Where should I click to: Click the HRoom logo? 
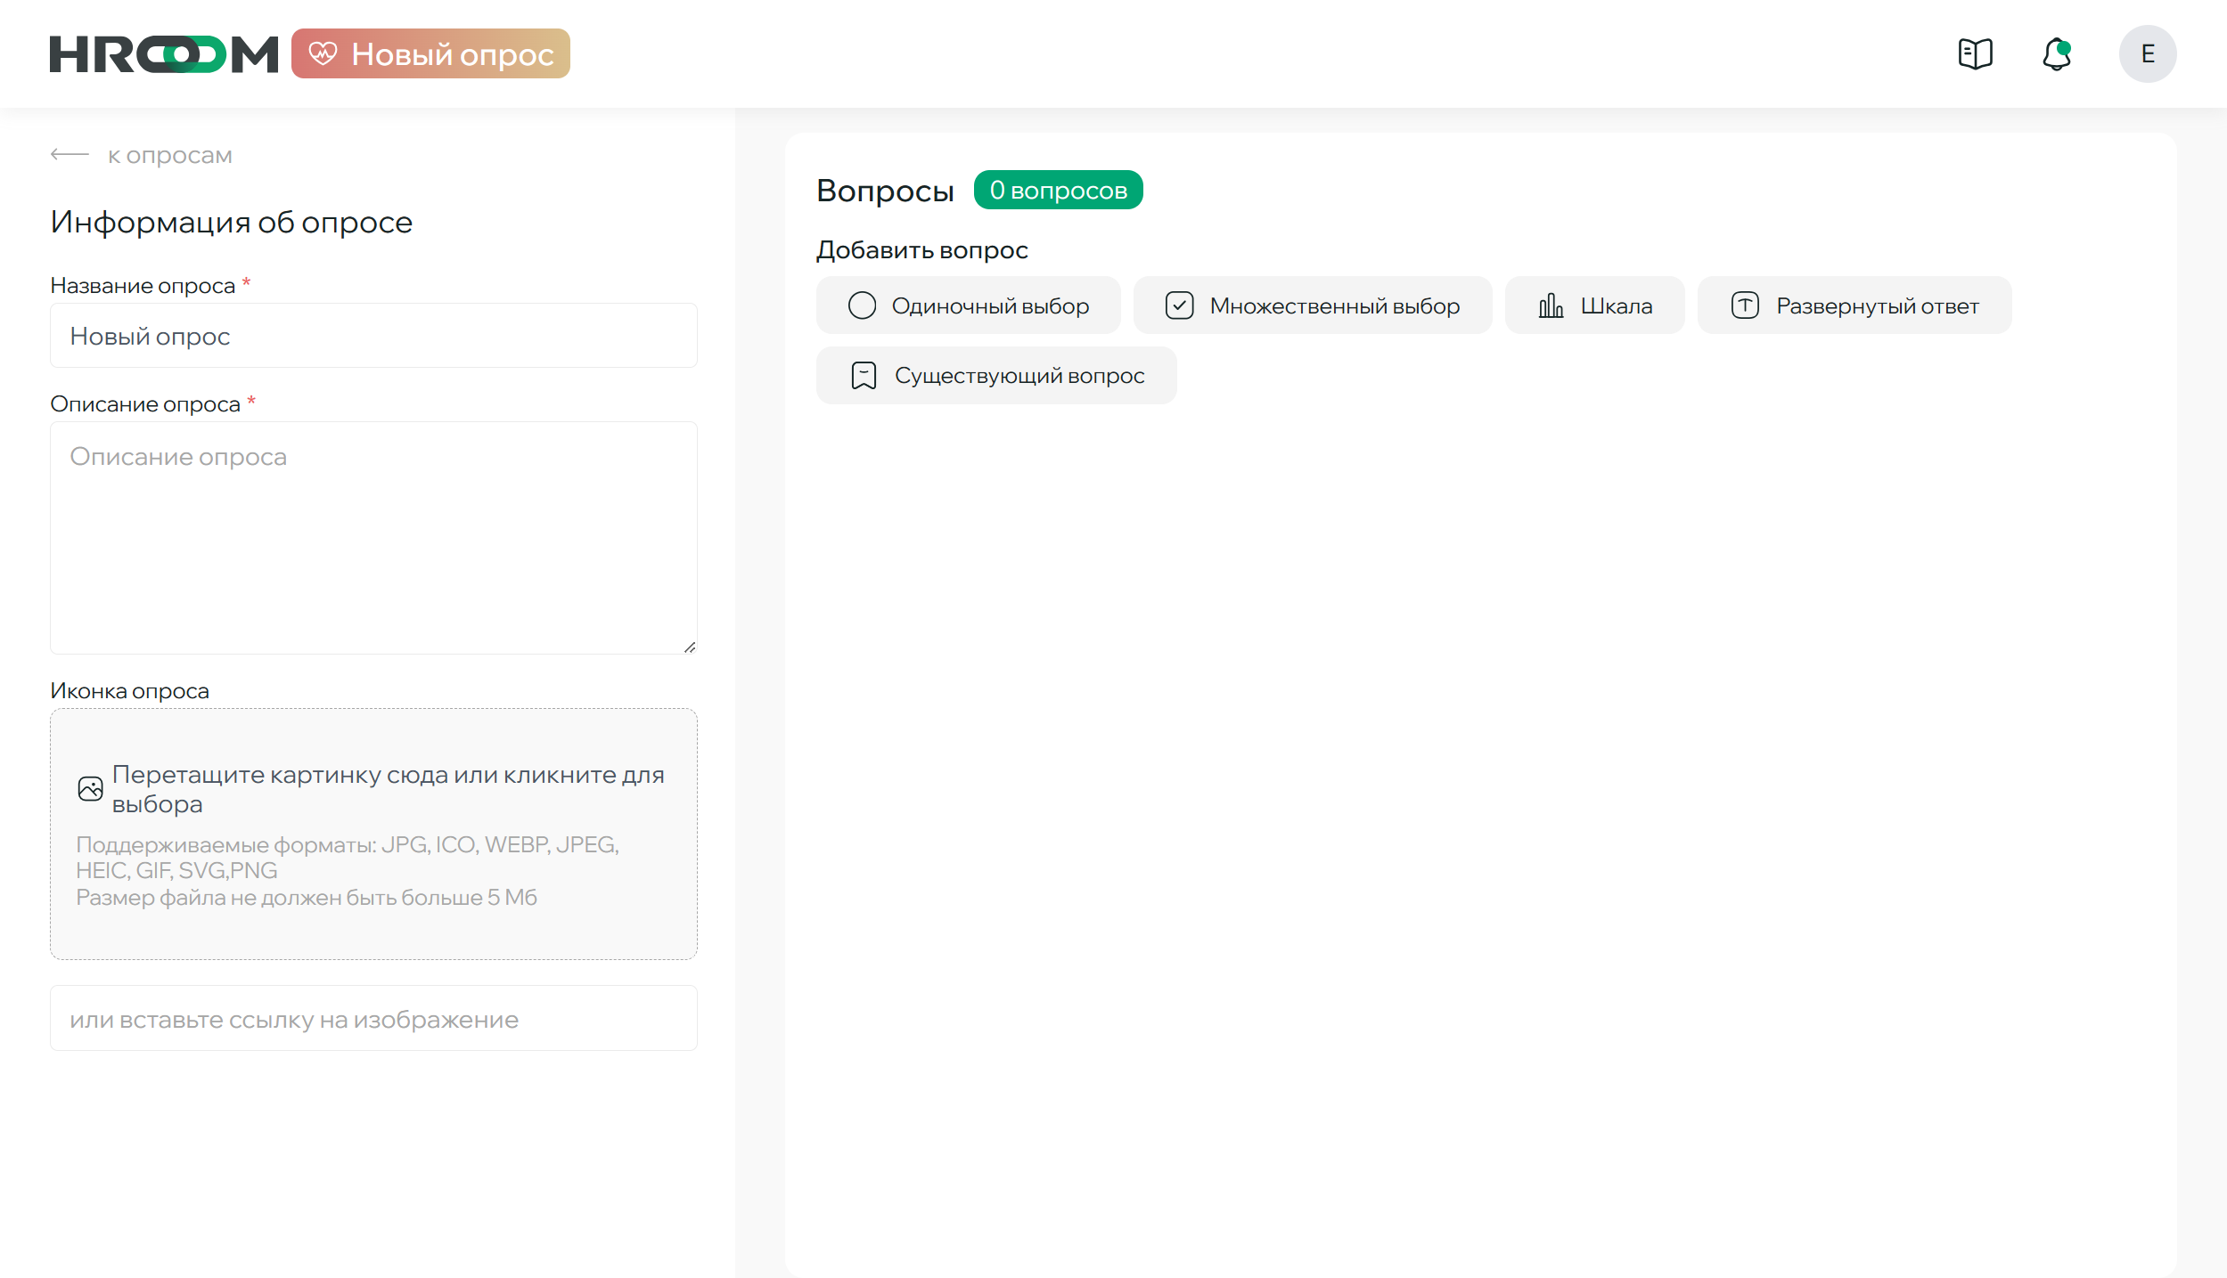(164, 53)
